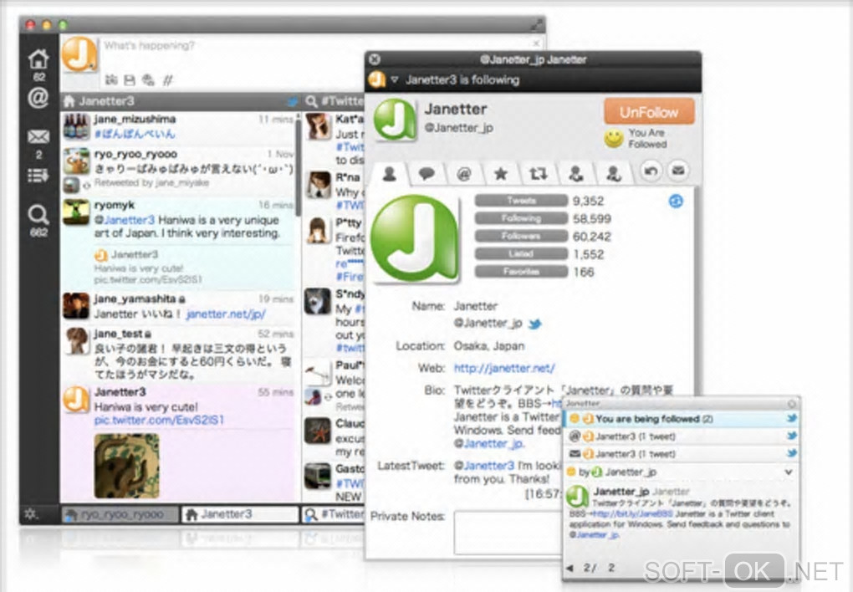The image size is (853, 592).
Task: Click the large green Janetter profile picture
Action: 415,239
